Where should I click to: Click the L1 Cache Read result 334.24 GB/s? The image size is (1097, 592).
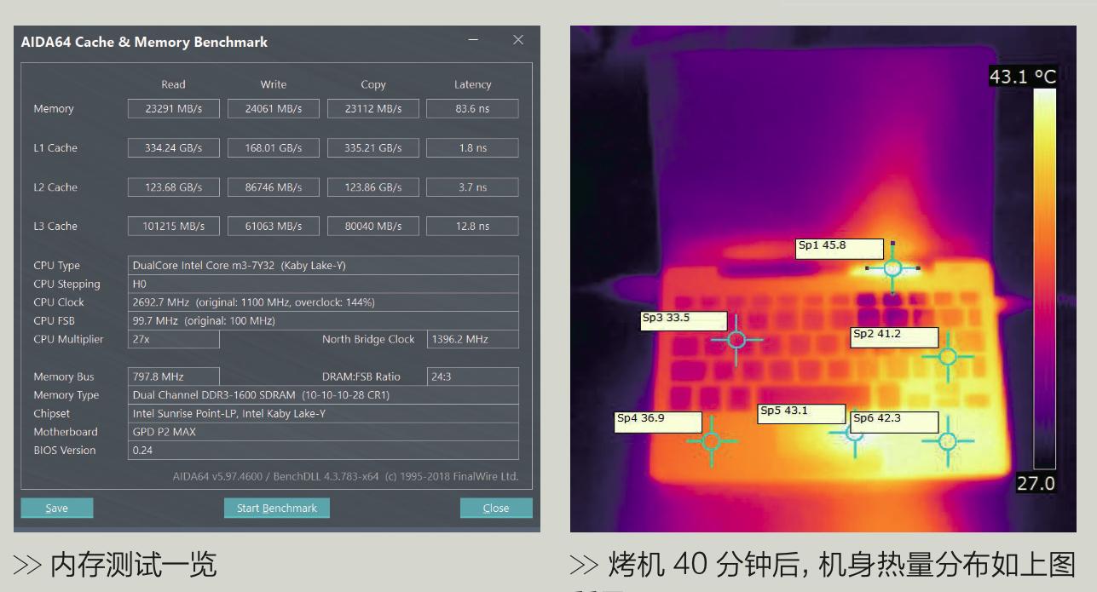173,147
